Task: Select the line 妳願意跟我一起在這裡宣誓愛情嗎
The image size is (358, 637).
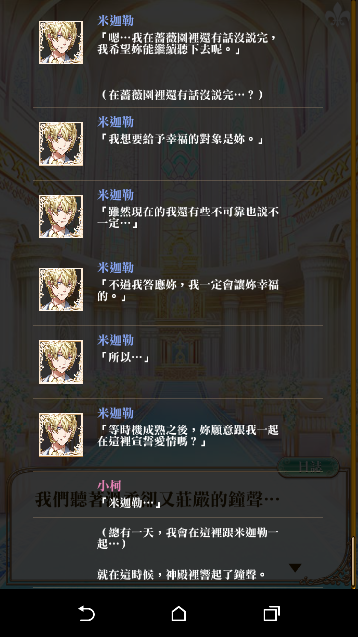Action: coord(188,435)
